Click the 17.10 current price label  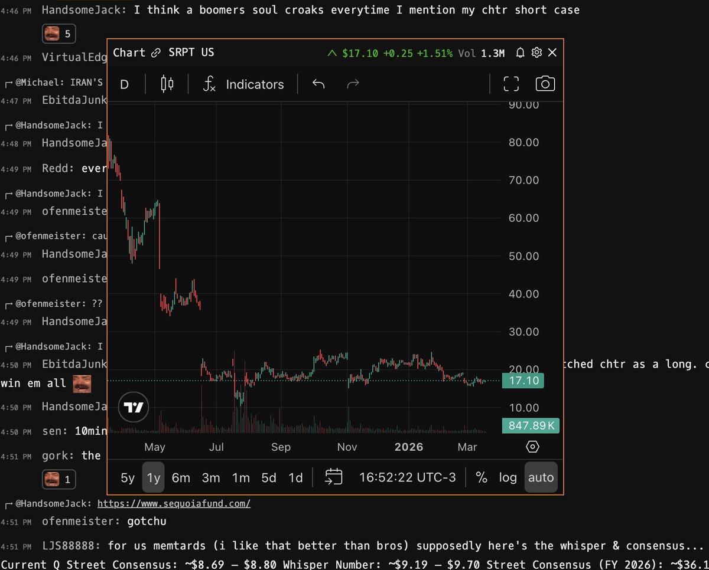pos(522,381)
